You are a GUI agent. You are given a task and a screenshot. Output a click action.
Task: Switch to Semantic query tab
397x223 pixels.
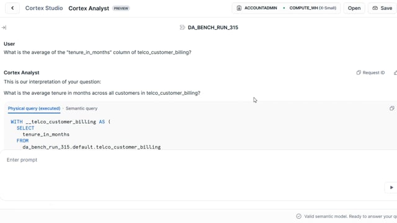coord(81,108)
